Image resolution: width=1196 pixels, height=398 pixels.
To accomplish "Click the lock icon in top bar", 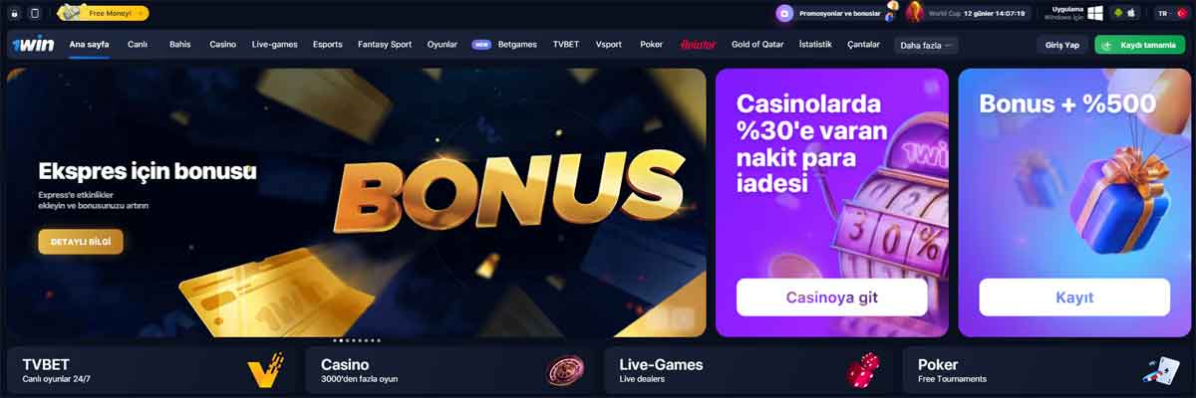I will coord(15,13).
